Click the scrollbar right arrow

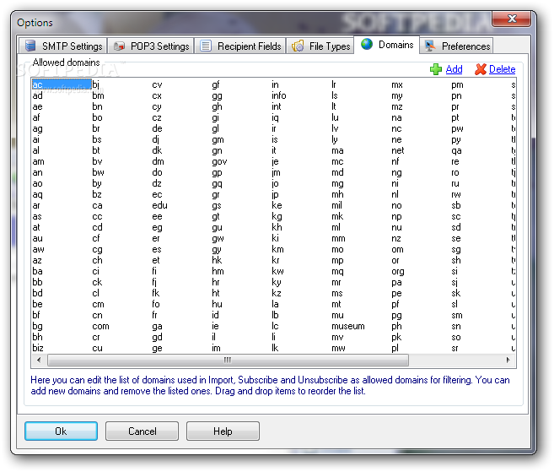point(508,360)
